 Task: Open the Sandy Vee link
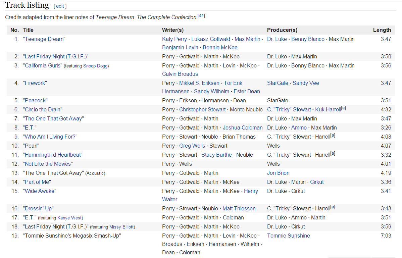(306, 83)
